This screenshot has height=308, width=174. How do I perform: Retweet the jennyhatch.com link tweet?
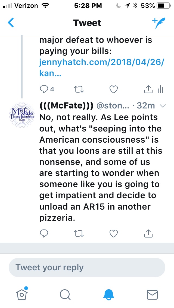(x=79, y=89)
